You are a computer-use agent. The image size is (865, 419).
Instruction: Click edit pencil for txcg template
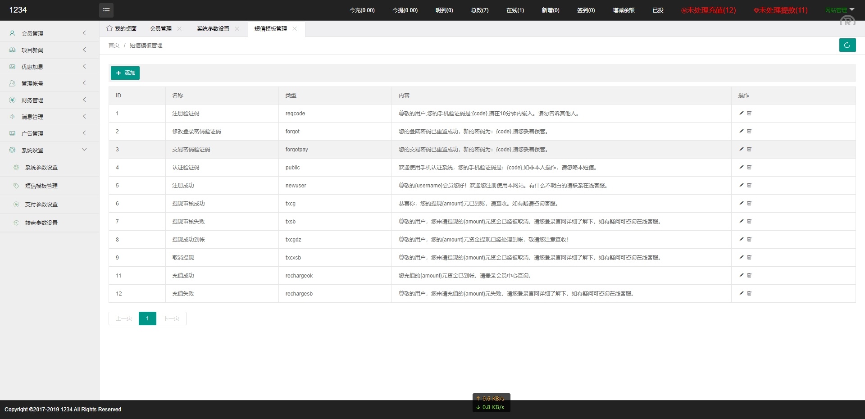pyautogui.click(x=741, y=203)
